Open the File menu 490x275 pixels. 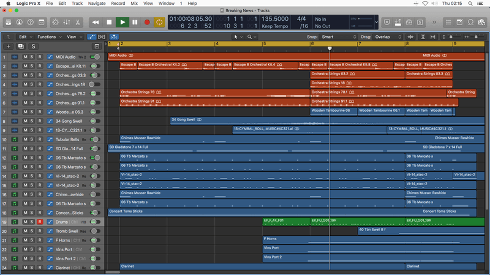[x=49, y=4]
